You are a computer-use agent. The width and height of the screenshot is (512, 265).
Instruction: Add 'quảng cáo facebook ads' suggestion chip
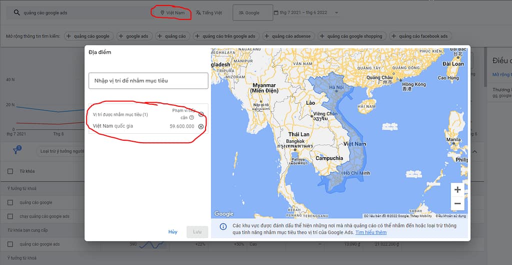click(x=420, y=36)
